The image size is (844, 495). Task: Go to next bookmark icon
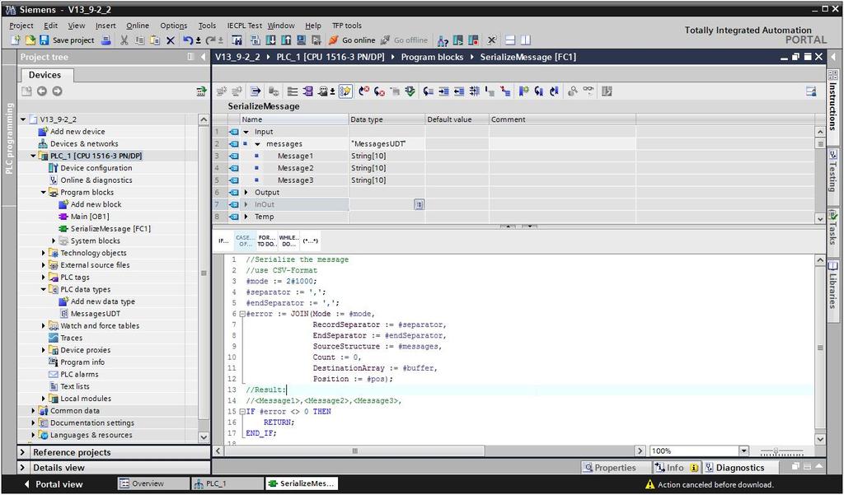539,91
